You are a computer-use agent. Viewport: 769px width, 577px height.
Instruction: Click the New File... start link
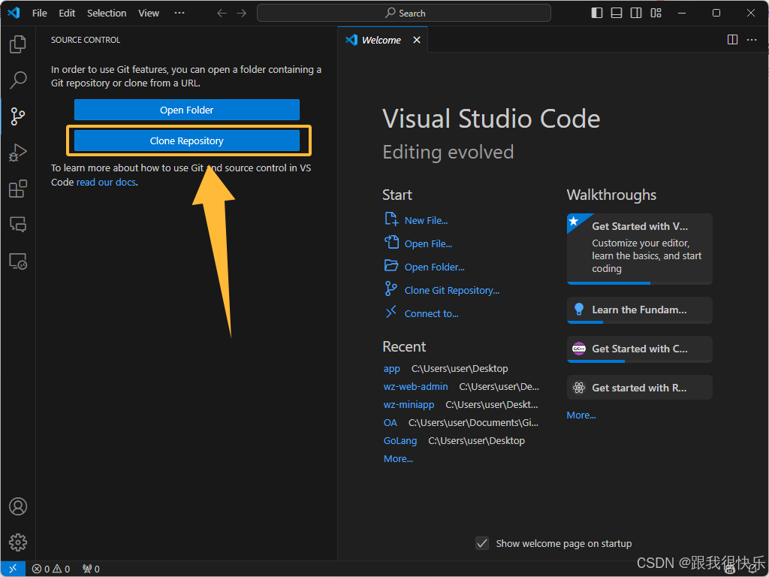click(x=427, y=221)
